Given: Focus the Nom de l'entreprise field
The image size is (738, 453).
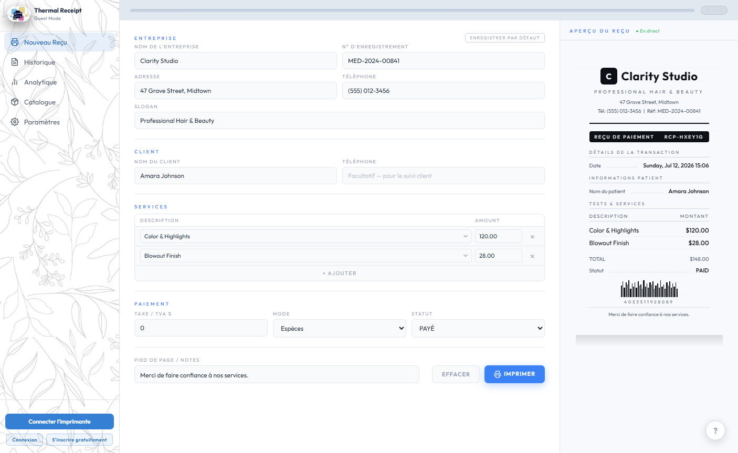Looking at the screenshot, I should point(236,61).
